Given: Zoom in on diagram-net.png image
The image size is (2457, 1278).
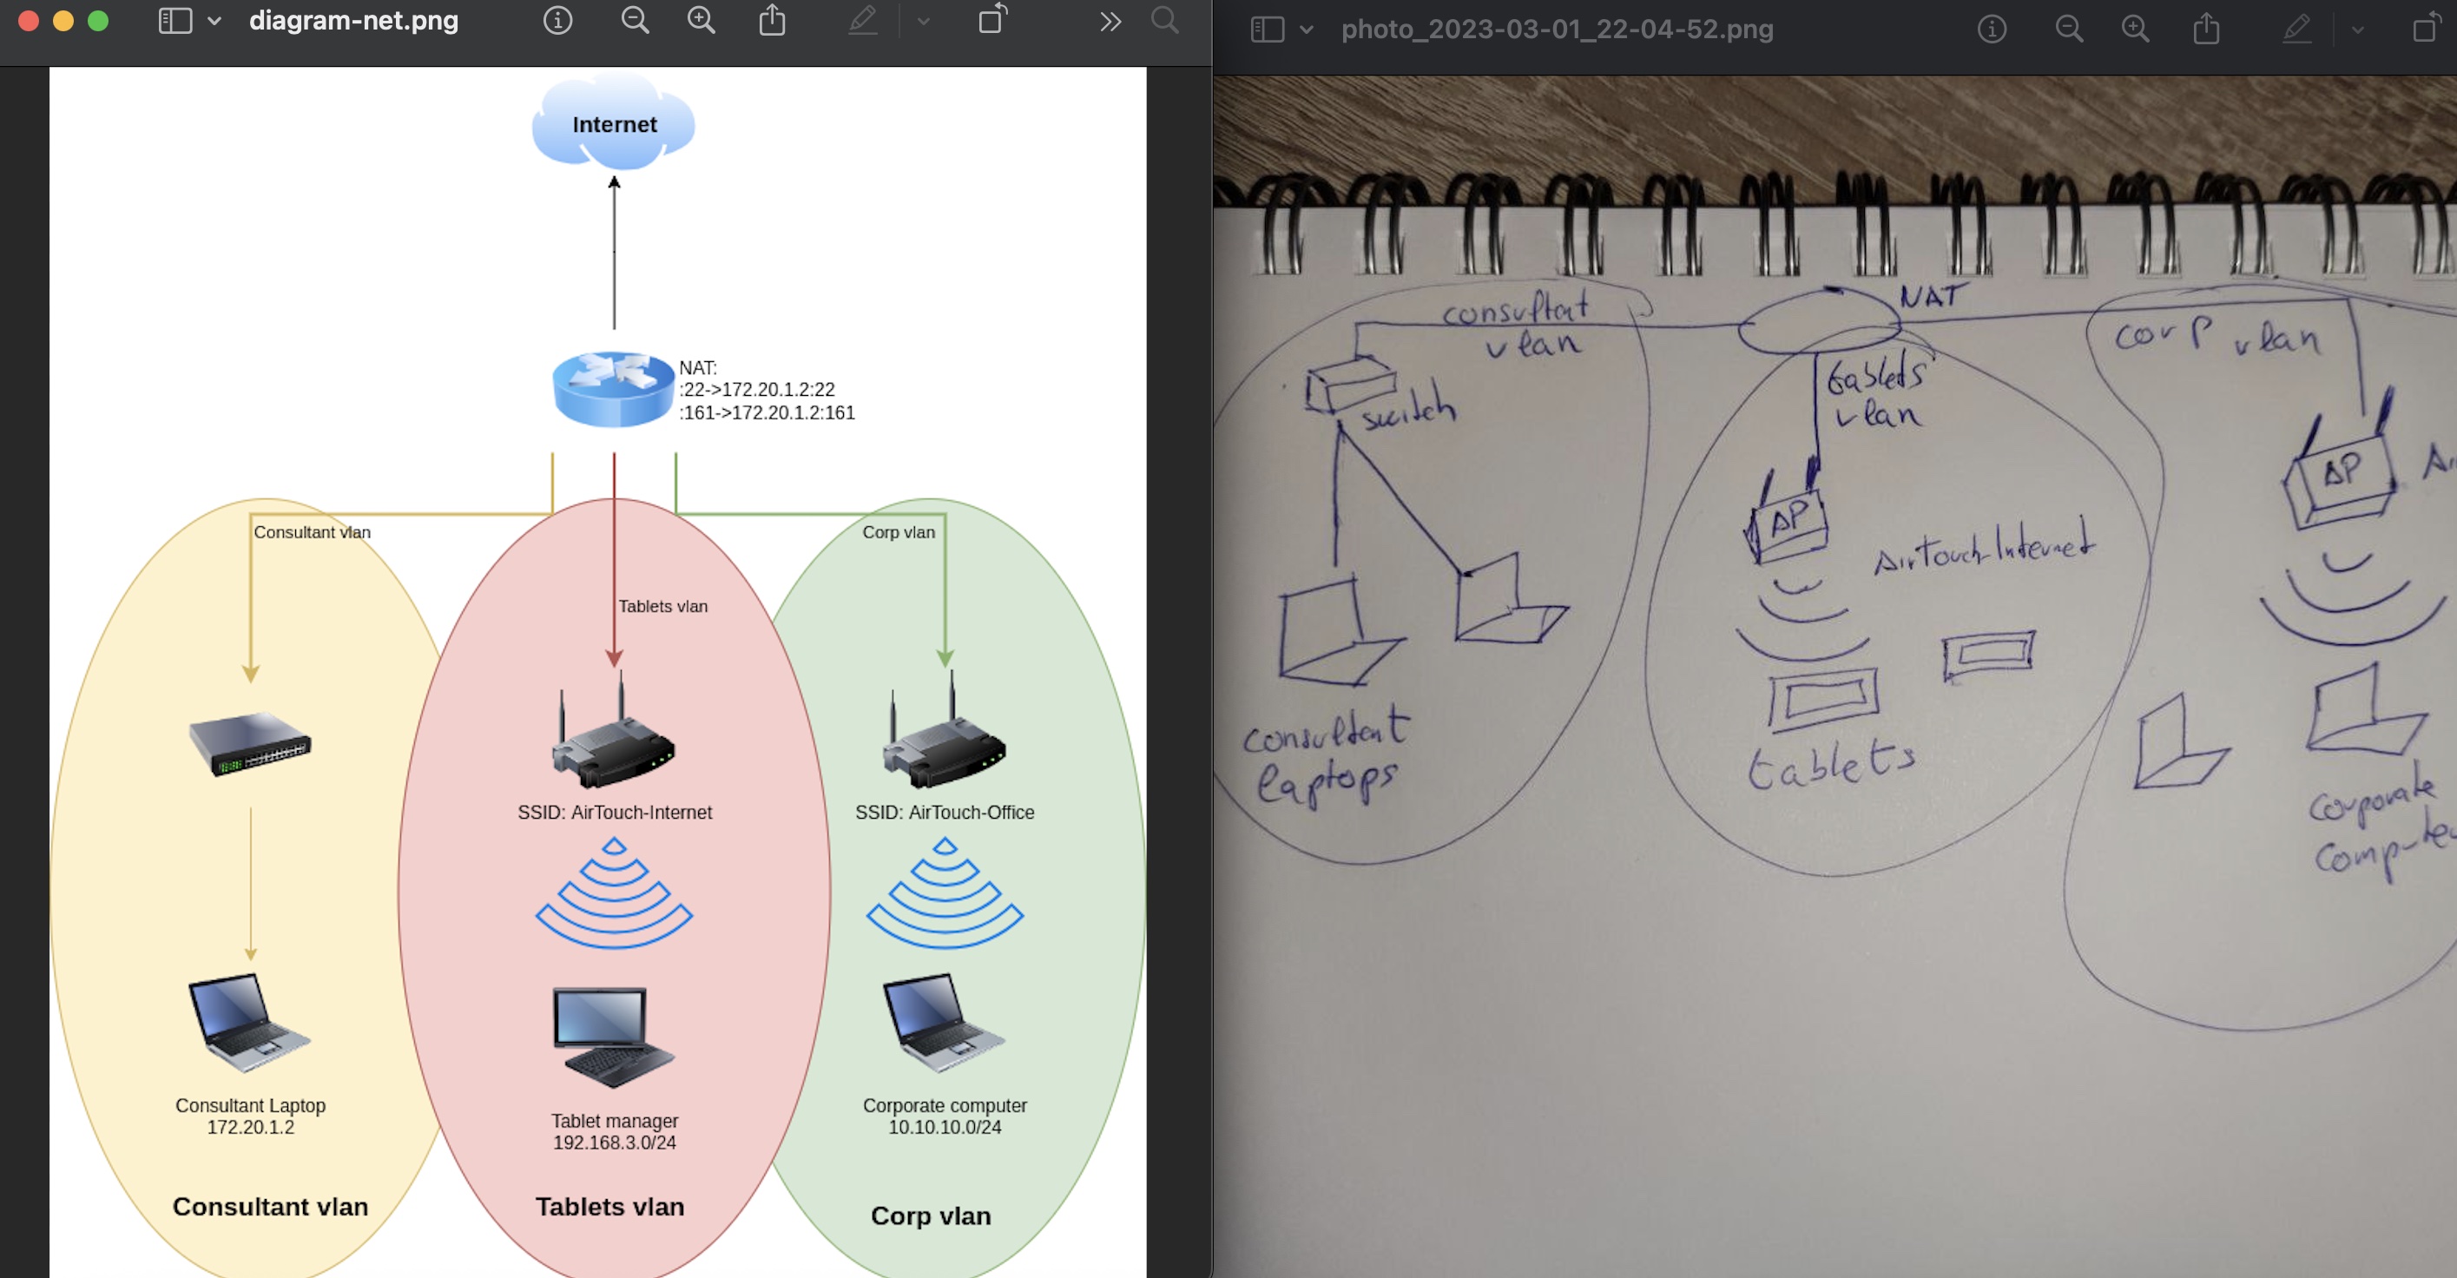Looking at the screenshot, I should (x=702, y=20).
